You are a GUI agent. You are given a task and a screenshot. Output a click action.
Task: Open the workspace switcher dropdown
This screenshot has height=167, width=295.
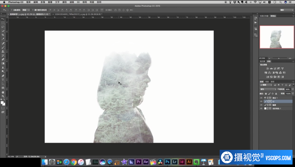(287, 10)
